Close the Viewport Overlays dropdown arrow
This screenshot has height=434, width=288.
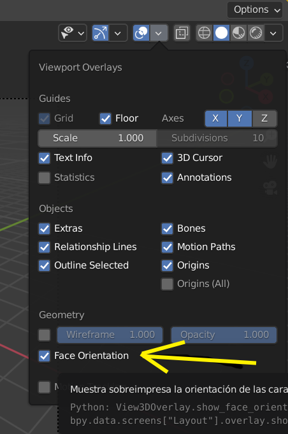tap(159, 33)
